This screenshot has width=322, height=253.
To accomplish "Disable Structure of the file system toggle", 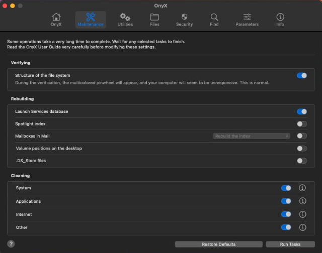I will point(301,75).
